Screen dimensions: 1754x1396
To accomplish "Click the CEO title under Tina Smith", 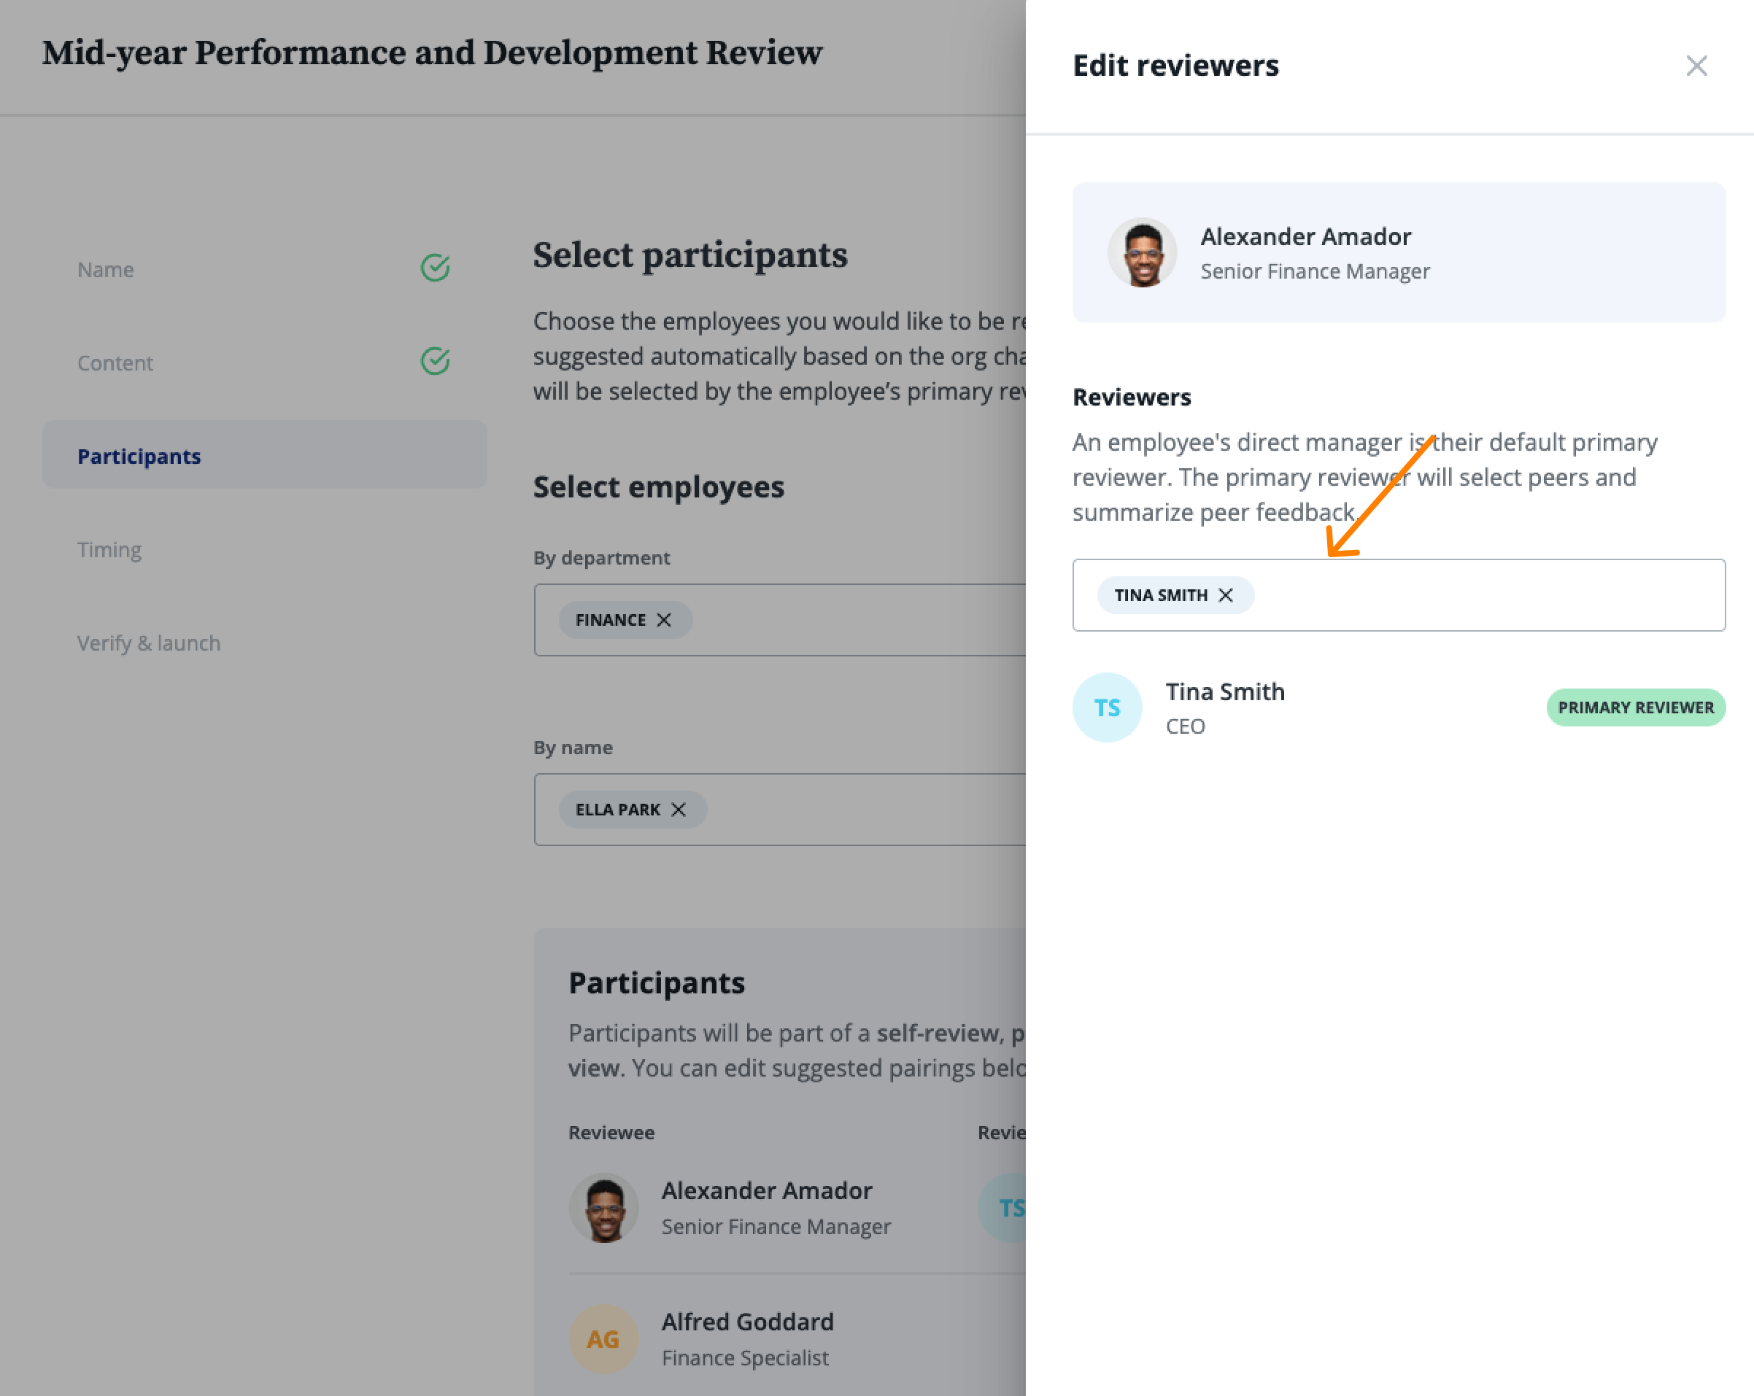I will [1186, 727].
